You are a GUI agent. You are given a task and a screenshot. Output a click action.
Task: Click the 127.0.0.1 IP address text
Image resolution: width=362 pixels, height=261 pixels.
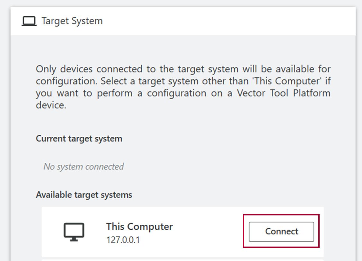(x=123, y=240)
